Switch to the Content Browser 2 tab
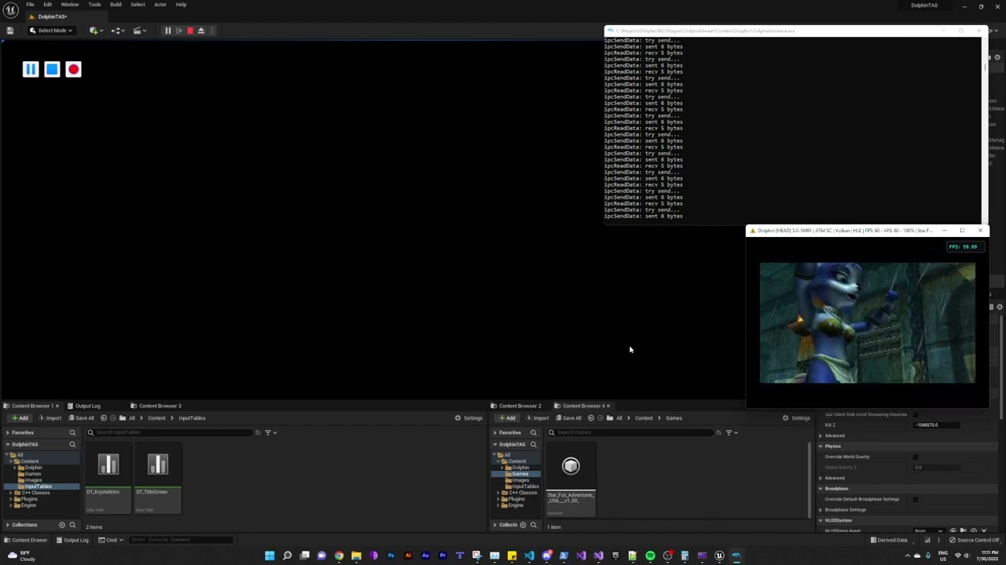This screenshot has height=565, width=1006. coord(519,406)
